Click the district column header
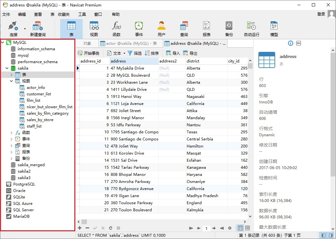336x239 pixels. click(x=206, y=61)
